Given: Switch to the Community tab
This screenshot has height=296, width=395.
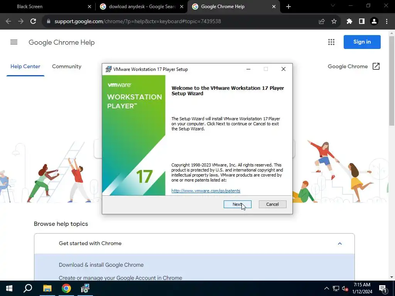Looking at the screenshot, I should (66, 66).
